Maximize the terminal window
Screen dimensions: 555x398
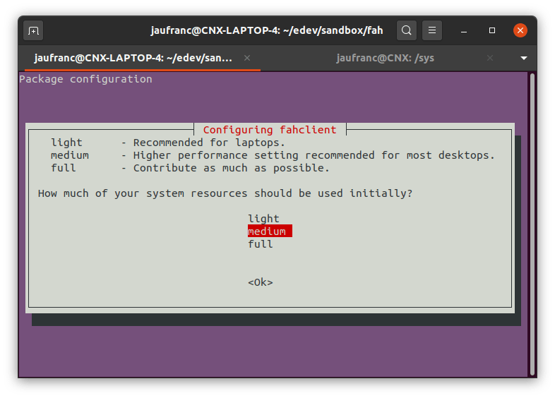click(x=492, y=31)
